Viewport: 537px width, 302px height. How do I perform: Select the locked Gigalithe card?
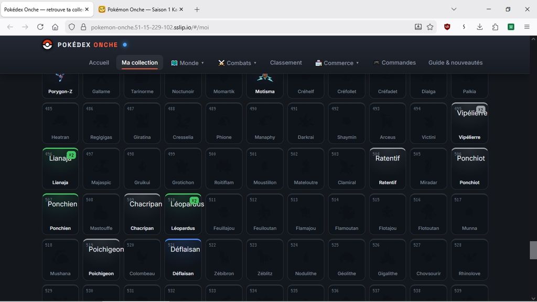click(x=388, y=260)
